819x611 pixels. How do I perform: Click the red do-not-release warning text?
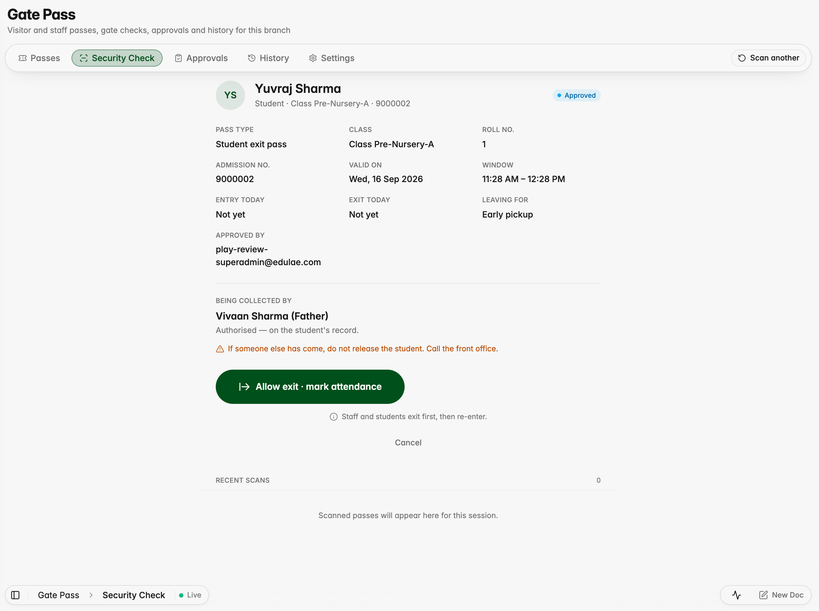coord(363,349)
